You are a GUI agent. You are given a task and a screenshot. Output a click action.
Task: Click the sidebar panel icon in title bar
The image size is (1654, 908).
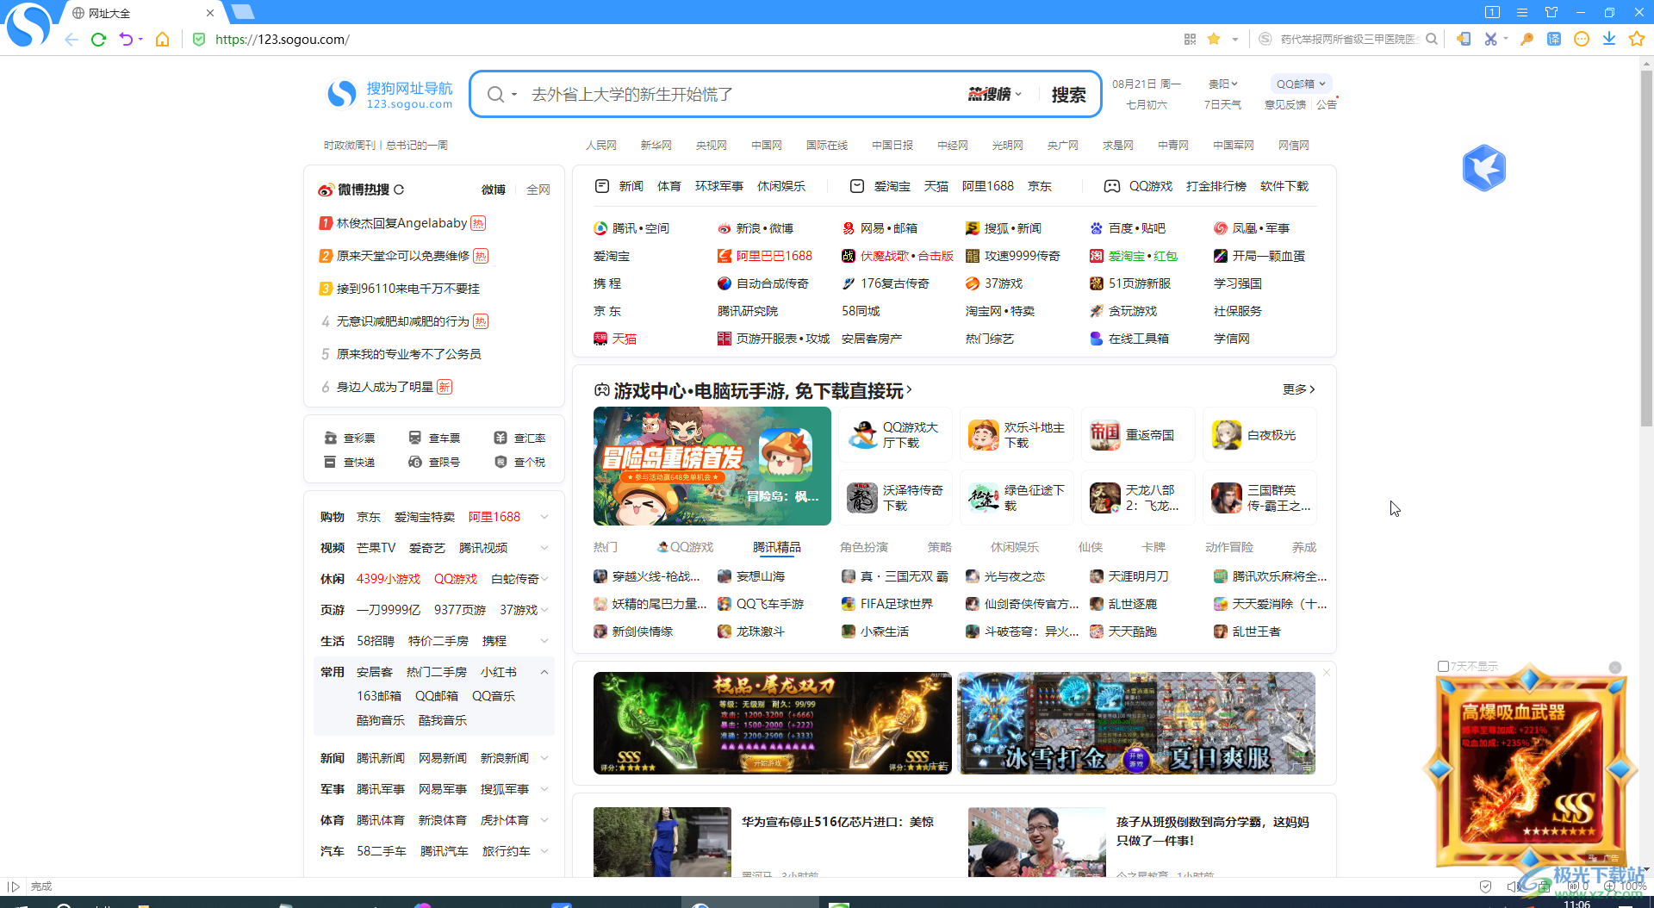[x=1492, y=12]
